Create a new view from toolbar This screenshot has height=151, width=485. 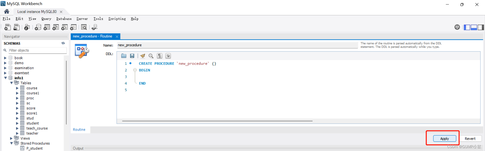(x=56, y=27)
